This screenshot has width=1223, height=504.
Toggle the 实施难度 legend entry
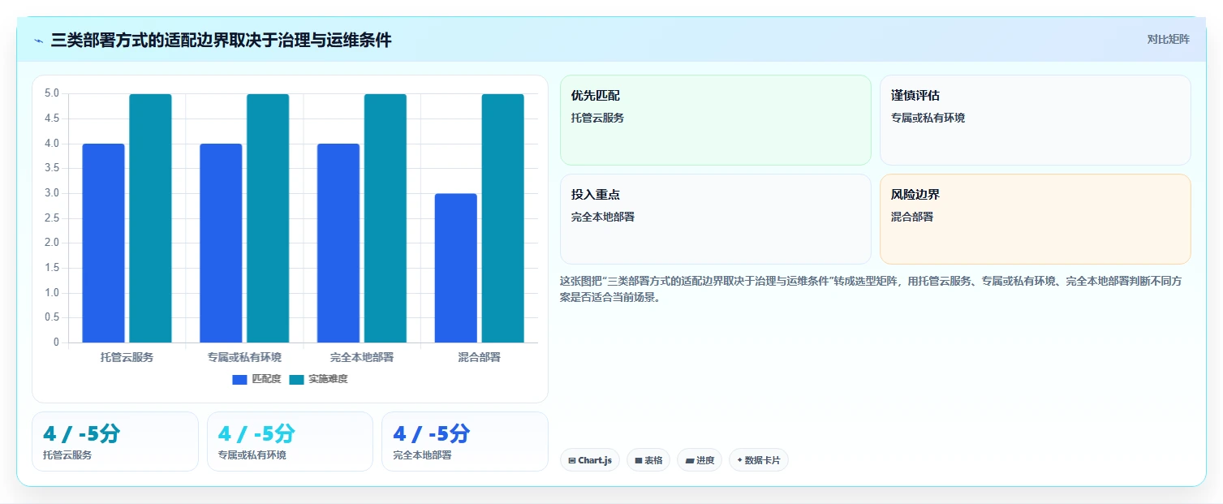(318, 379)
